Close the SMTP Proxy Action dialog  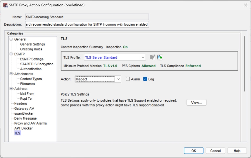coord(245,5)
